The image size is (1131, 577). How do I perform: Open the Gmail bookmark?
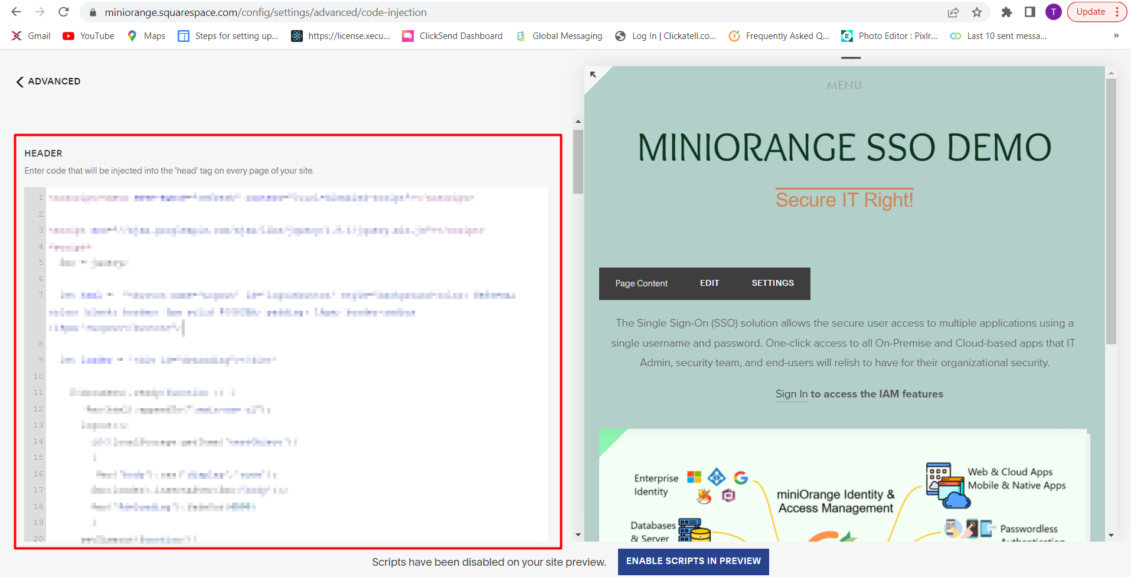click(x=30, y=35)
